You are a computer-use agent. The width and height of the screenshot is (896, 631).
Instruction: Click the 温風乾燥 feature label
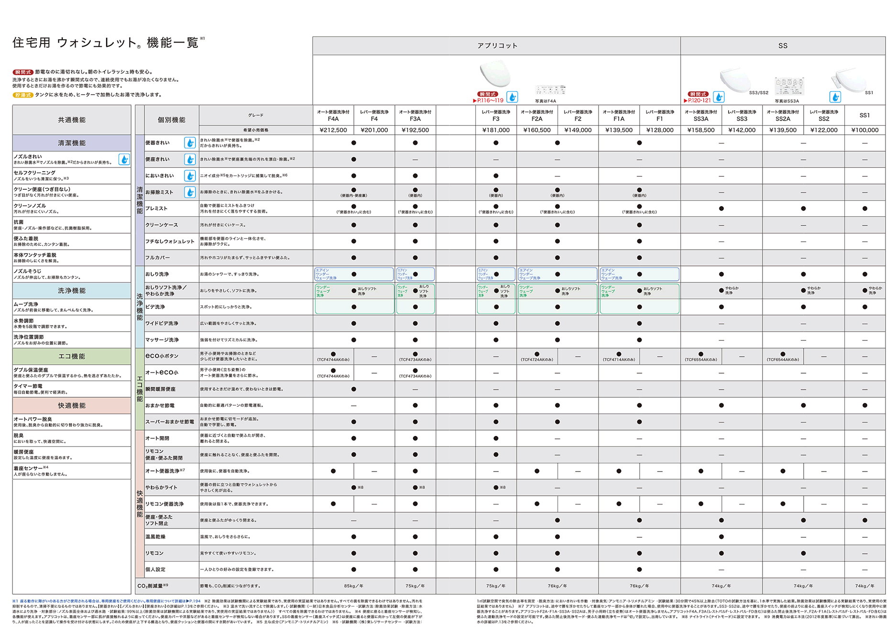[155, 537]
